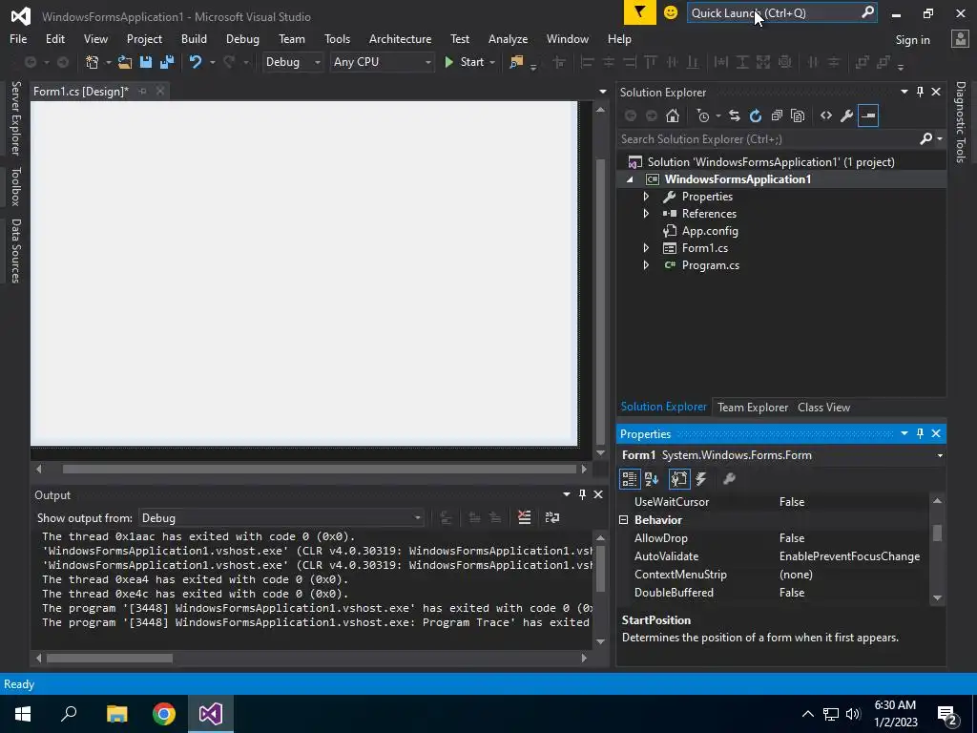Click the feedback smiley face icon

(x=671, y=12)
